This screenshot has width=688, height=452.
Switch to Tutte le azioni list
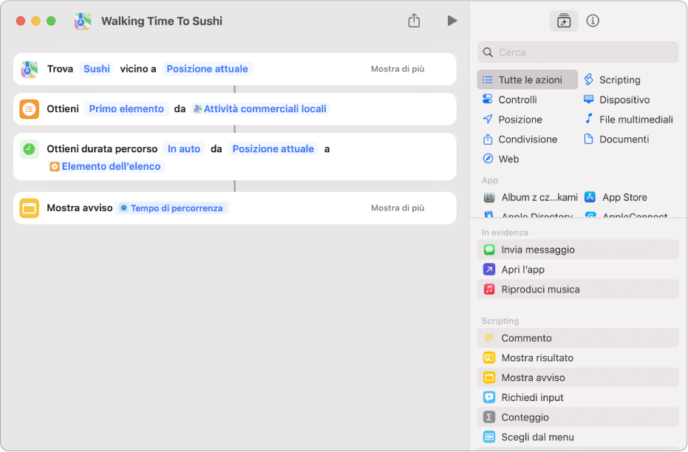click(x=529, y=80)
